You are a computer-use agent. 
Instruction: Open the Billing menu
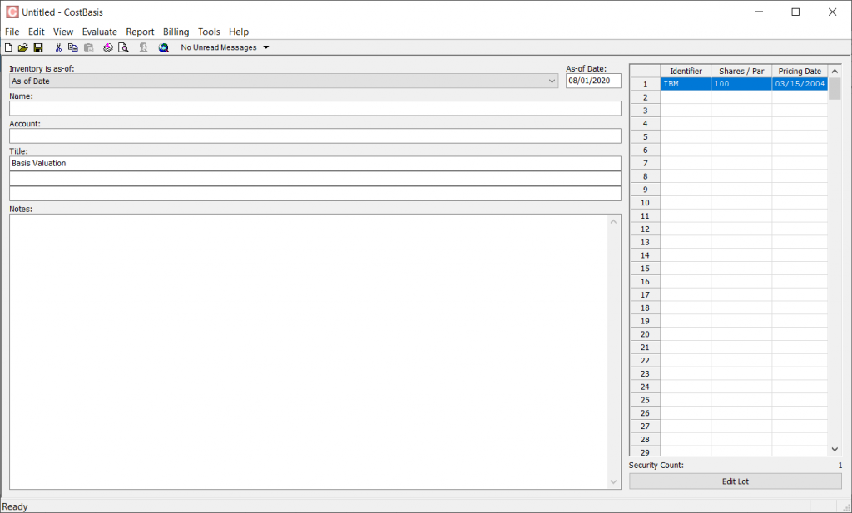pyautogui.click(x=176, y=32)
